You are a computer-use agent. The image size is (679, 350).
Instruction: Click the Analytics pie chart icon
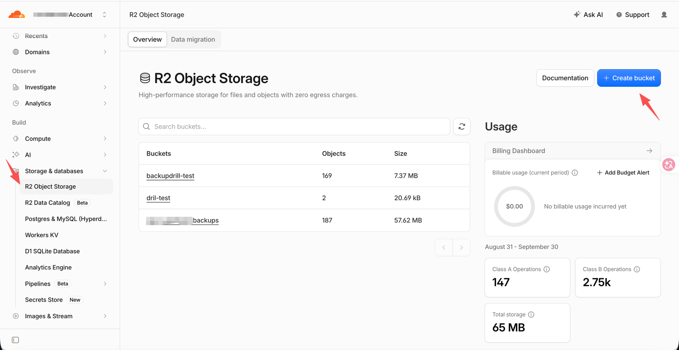[16, 103]
